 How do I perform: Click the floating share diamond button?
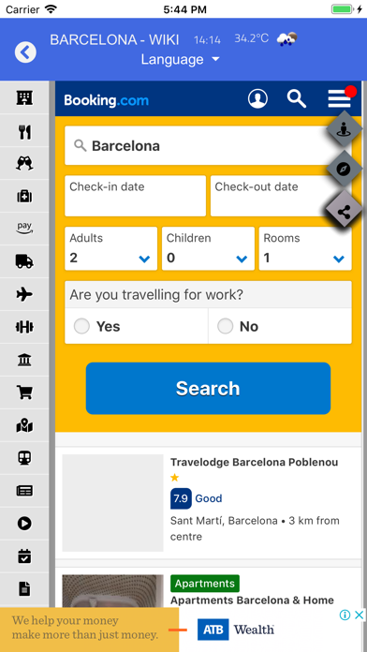pyautogui.click(x=344, y=212)
